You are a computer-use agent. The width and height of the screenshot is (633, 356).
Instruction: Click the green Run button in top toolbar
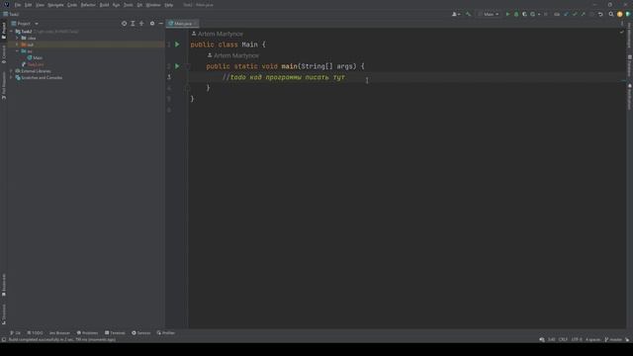(507, 14)
